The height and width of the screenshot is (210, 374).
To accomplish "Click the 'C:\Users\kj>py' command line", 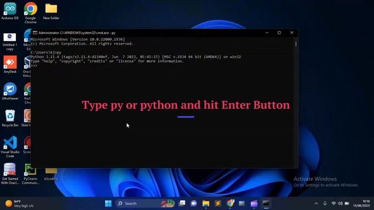I will coord(46,52).
